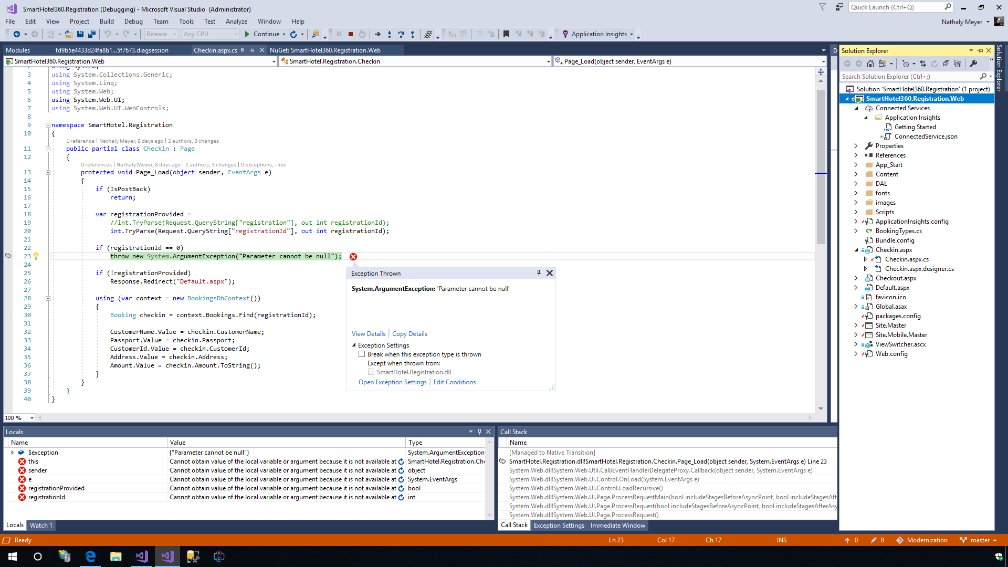Click the Continue debugging button
This screenshot has height=567, width=1008.
coord(261,34)
